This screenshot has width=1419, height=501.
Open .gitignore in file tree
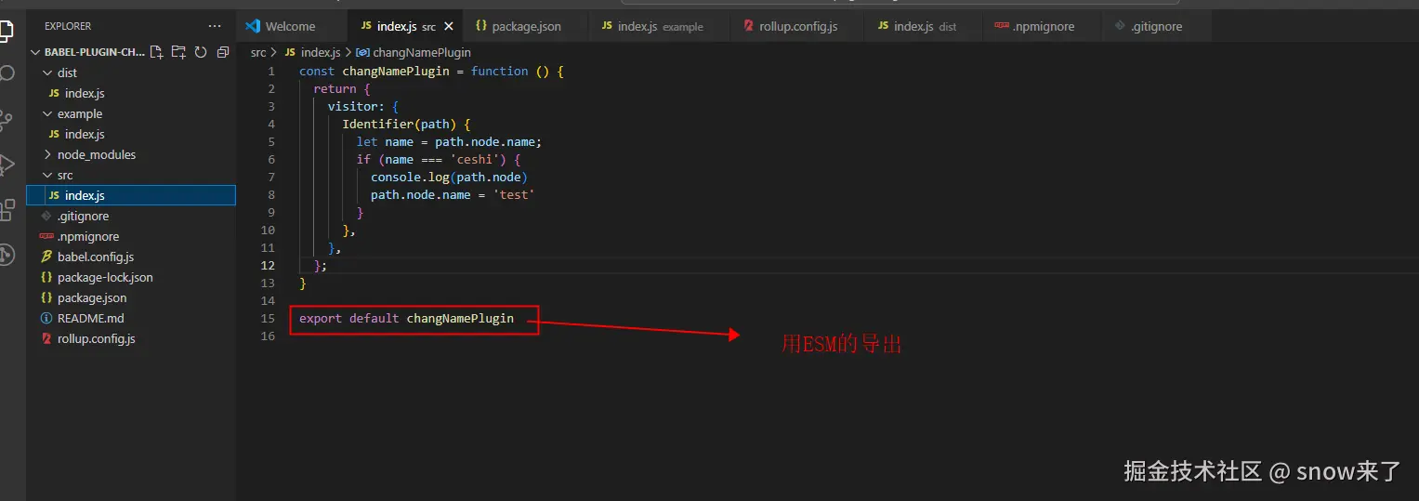tap(131, 216)
